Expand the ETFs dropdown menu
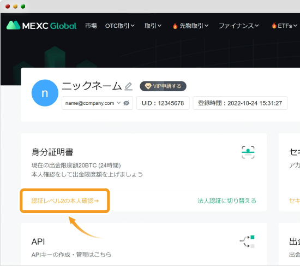 287,26
